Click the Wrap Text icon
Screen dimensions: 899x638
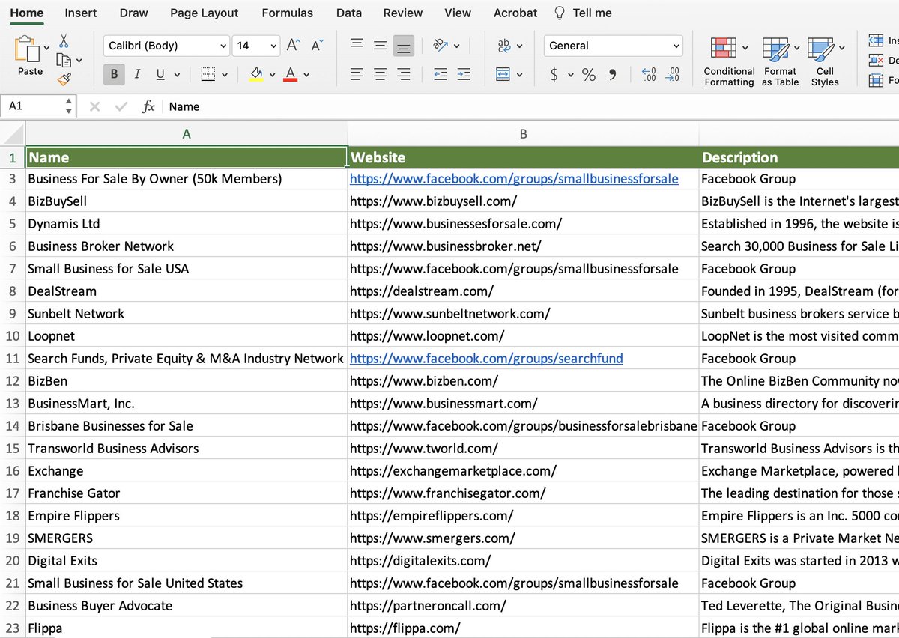coord(505,46)
